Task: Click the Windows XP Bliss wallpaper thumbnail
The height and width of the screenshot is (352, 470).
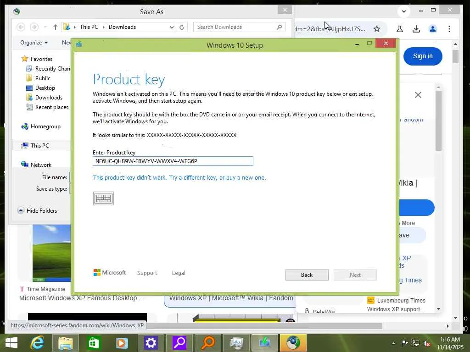Action: click(x=51, y=253)
